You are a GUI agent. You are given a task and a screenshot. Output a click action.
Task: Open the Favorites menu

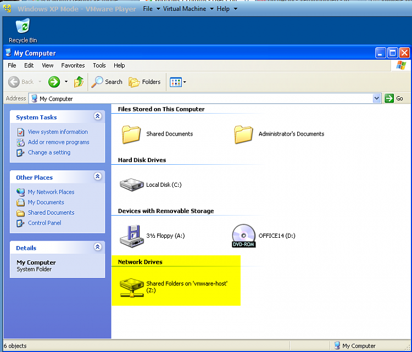[x=73, y=65]
